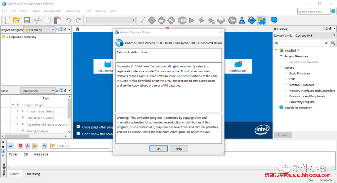
Task: Open the IP Catalog options menu icon
Action: click(333, 43)
